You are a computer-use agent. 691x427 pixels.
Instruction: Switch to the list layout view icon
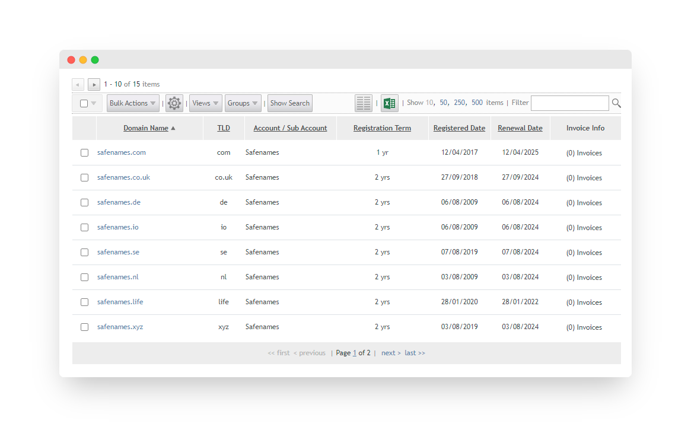click(364, 103)
